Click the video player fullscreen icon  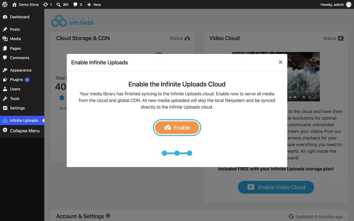tap(315, 97)
